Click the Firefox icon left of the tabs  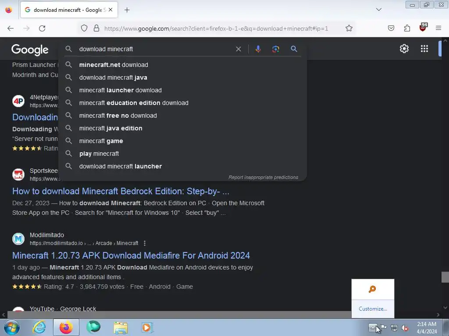(x=9, y=10)
